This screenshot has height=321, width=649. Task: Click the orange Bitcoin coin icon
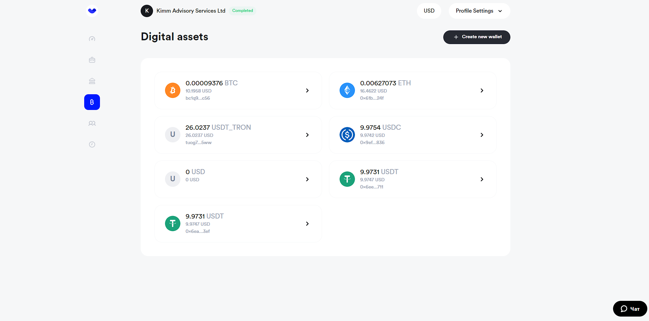(173, 90)
